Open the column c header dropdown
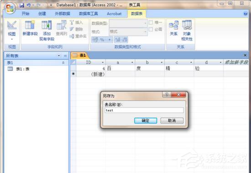Screen dimensions: 251x173 [x=191, y=62]
